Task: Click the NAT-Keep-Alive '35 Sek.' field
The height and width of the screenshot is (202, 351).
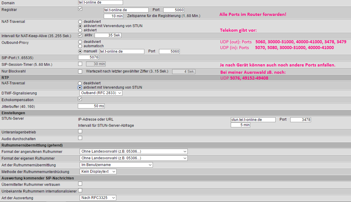Action: pyautogui.click(x=108, y=35)
